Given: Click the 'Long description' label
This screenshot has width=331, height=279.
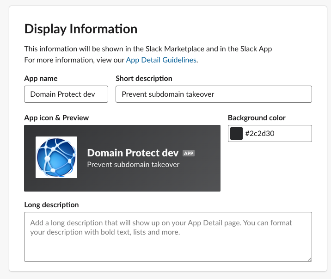Looking at the screenshot, I should tap(51, 205).
